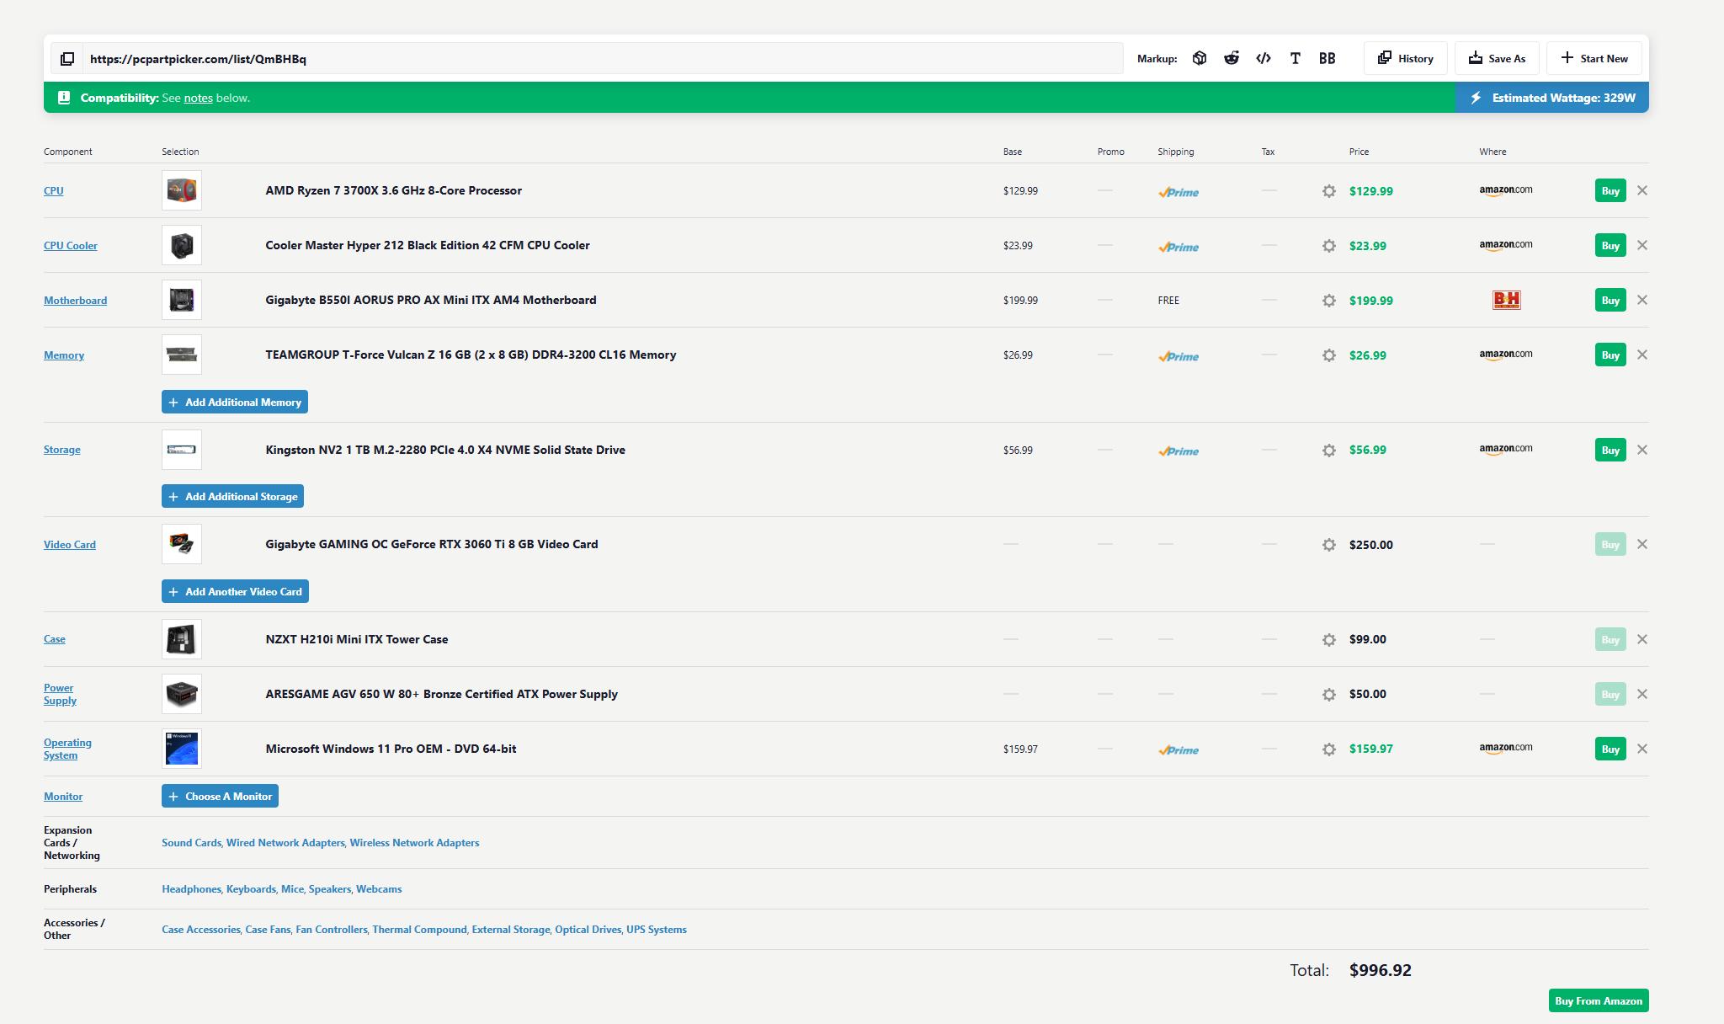Open settings gear for Kingston NV2 storage row
This screenshot has height=1024, width=1724.
pyautogui.click(x=1329, y=451)
